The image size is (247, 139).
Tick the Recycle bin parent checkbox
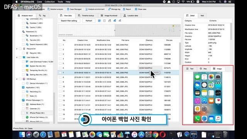[20, 49]
